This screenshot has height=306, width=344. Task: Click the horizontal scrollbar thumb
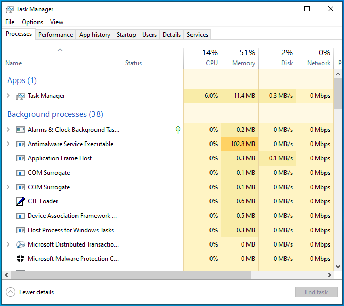[x=130, y=275]
